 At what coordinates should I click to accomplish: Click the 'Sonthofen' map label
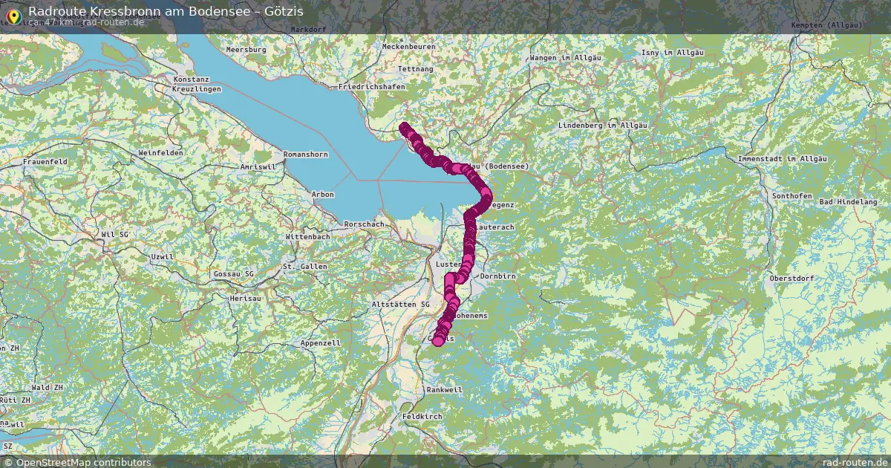coord(791,195)
